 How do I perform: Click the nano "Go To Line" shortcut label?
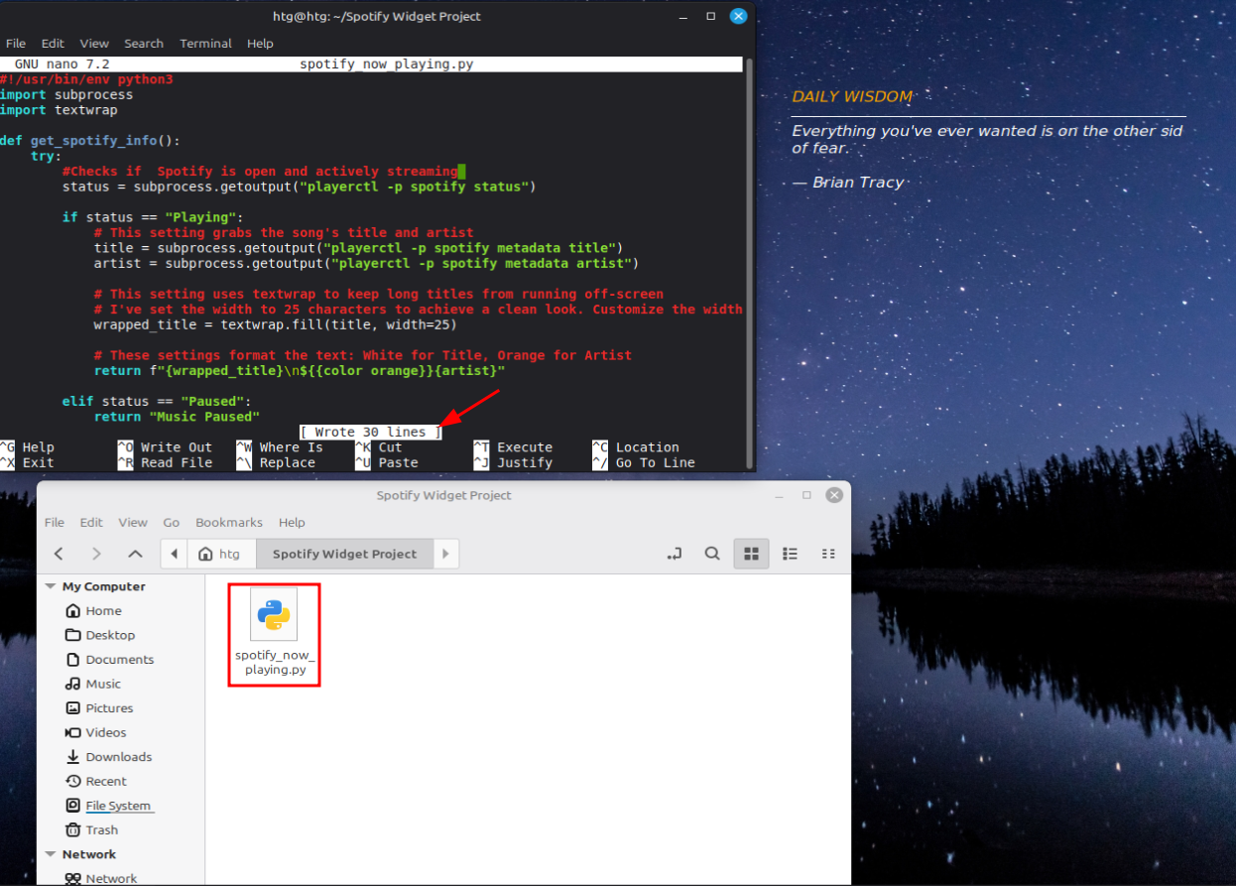656,463
